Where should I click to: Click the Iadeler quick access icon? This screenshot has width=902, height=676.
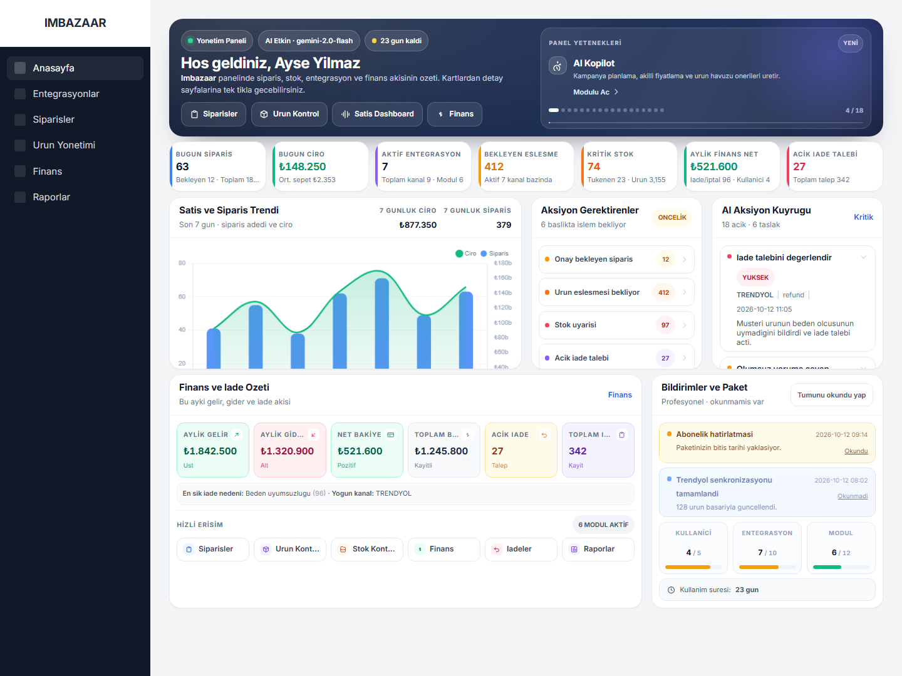[497, 550]
